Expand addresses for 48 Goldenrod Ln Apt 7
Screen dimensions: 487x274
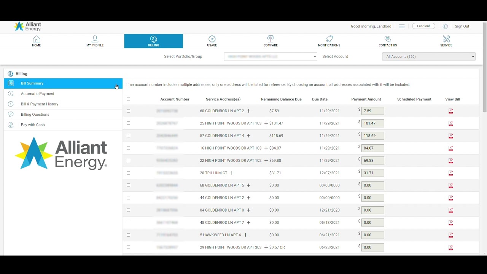point(248,222)
